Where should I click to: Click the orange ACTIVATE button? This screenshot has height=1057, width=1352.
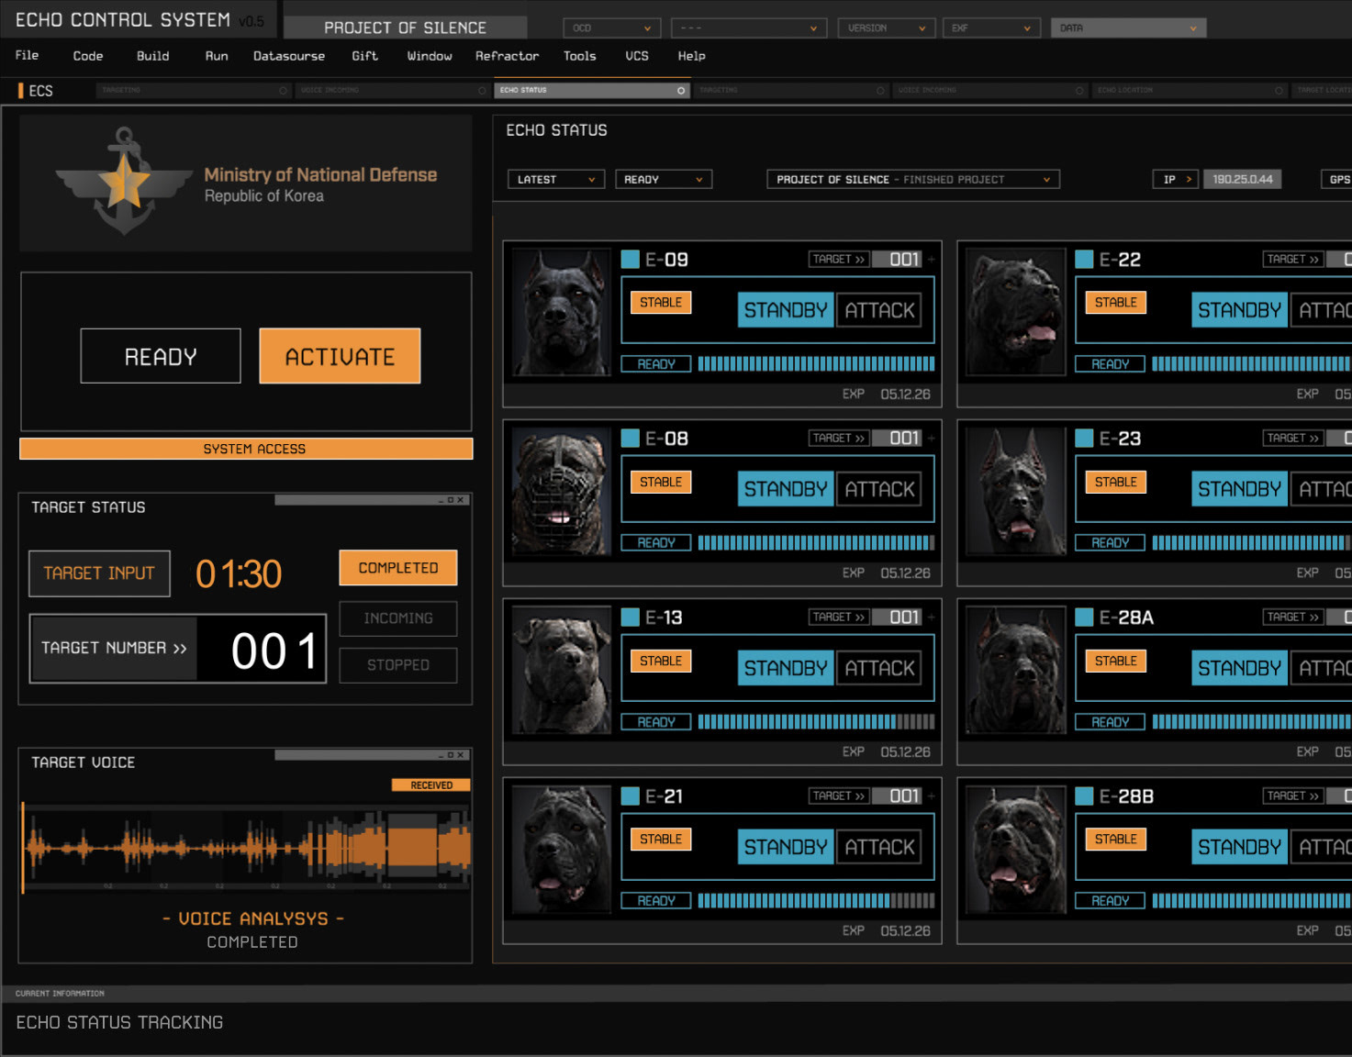tap(340, 356)
